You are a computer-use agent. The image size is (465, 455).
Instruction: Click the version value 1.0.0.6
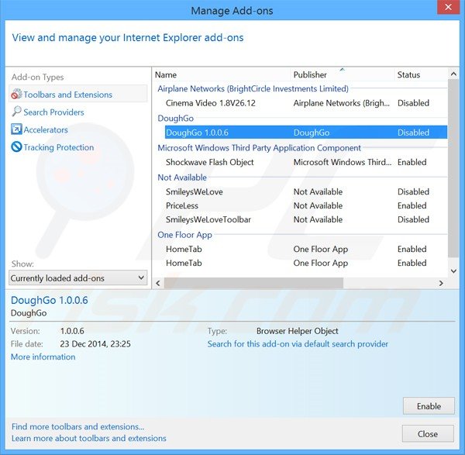pyautogui.click(x=72, y=331)
